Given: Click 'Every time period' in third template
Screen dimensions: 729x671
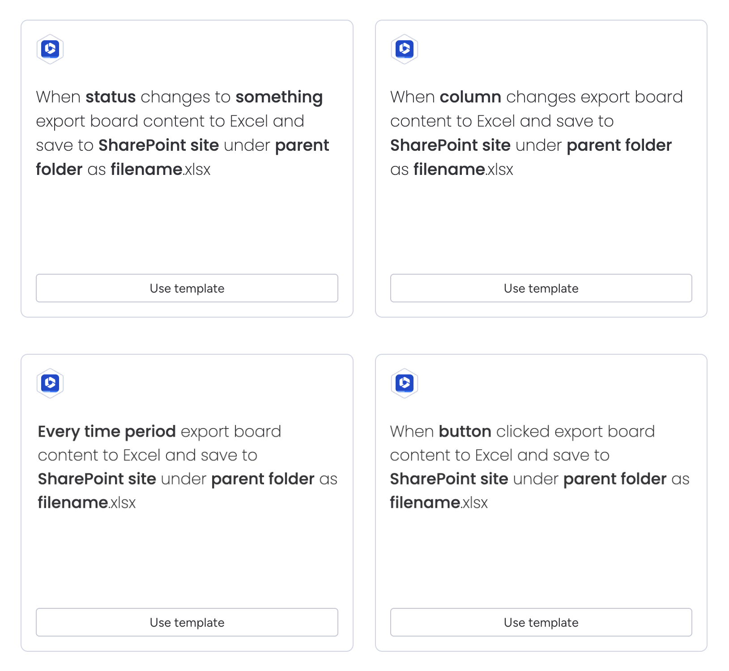Looking at the screenshot, I should [x=107, y=432].
